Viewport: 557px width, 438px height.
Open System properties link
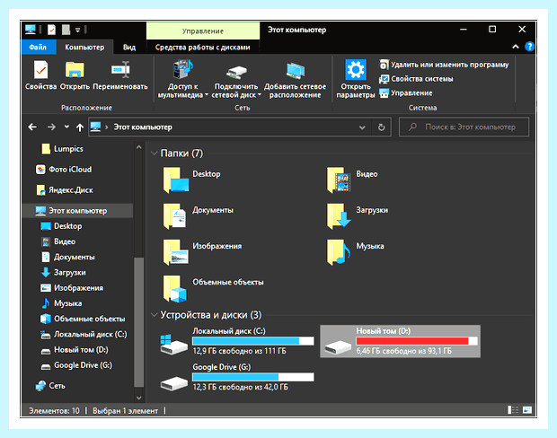click(416, 79)
